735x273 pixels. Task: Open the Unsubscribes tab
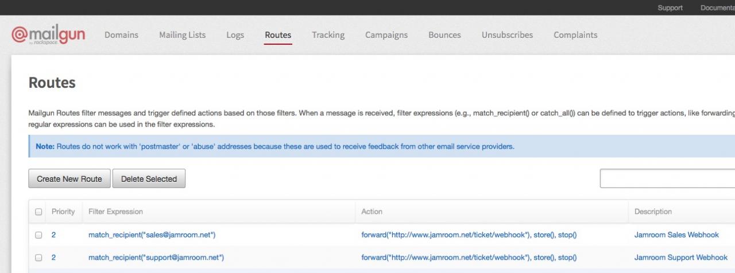(507, 35)
